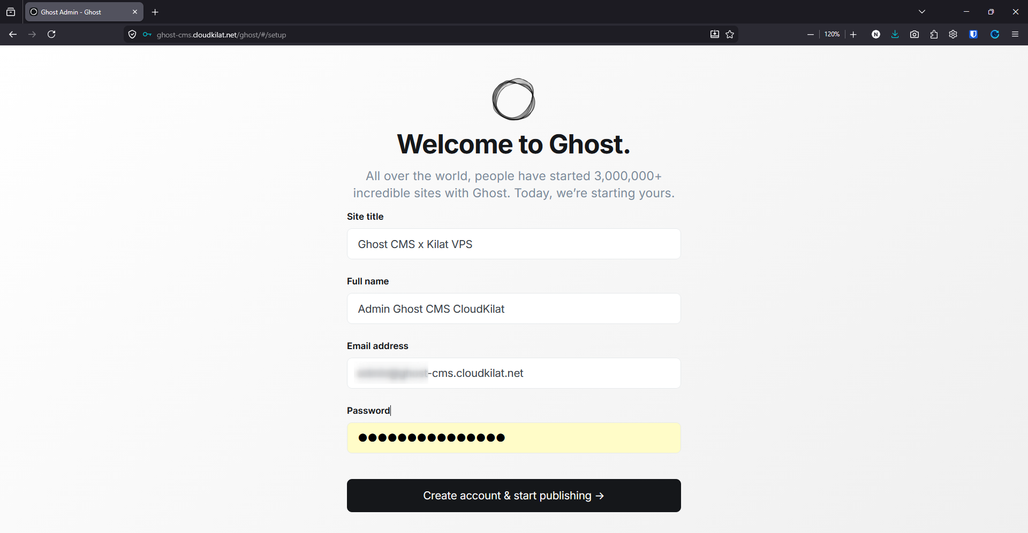The image size is (1028, 533).
Task: Click the Password label
Action: coord(368,411)
